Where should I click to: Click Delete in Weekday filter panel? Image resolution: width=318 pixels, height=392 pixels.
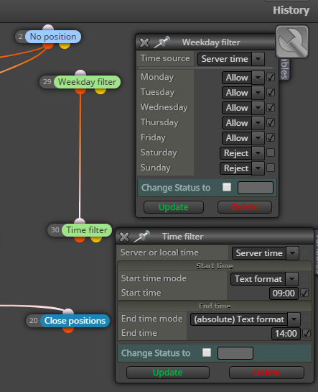coord(245,207)
